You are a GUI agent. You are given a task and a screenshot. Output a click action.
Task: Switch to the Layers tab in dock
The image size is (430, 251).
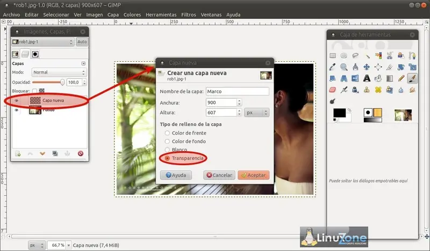tap(25, 54)
